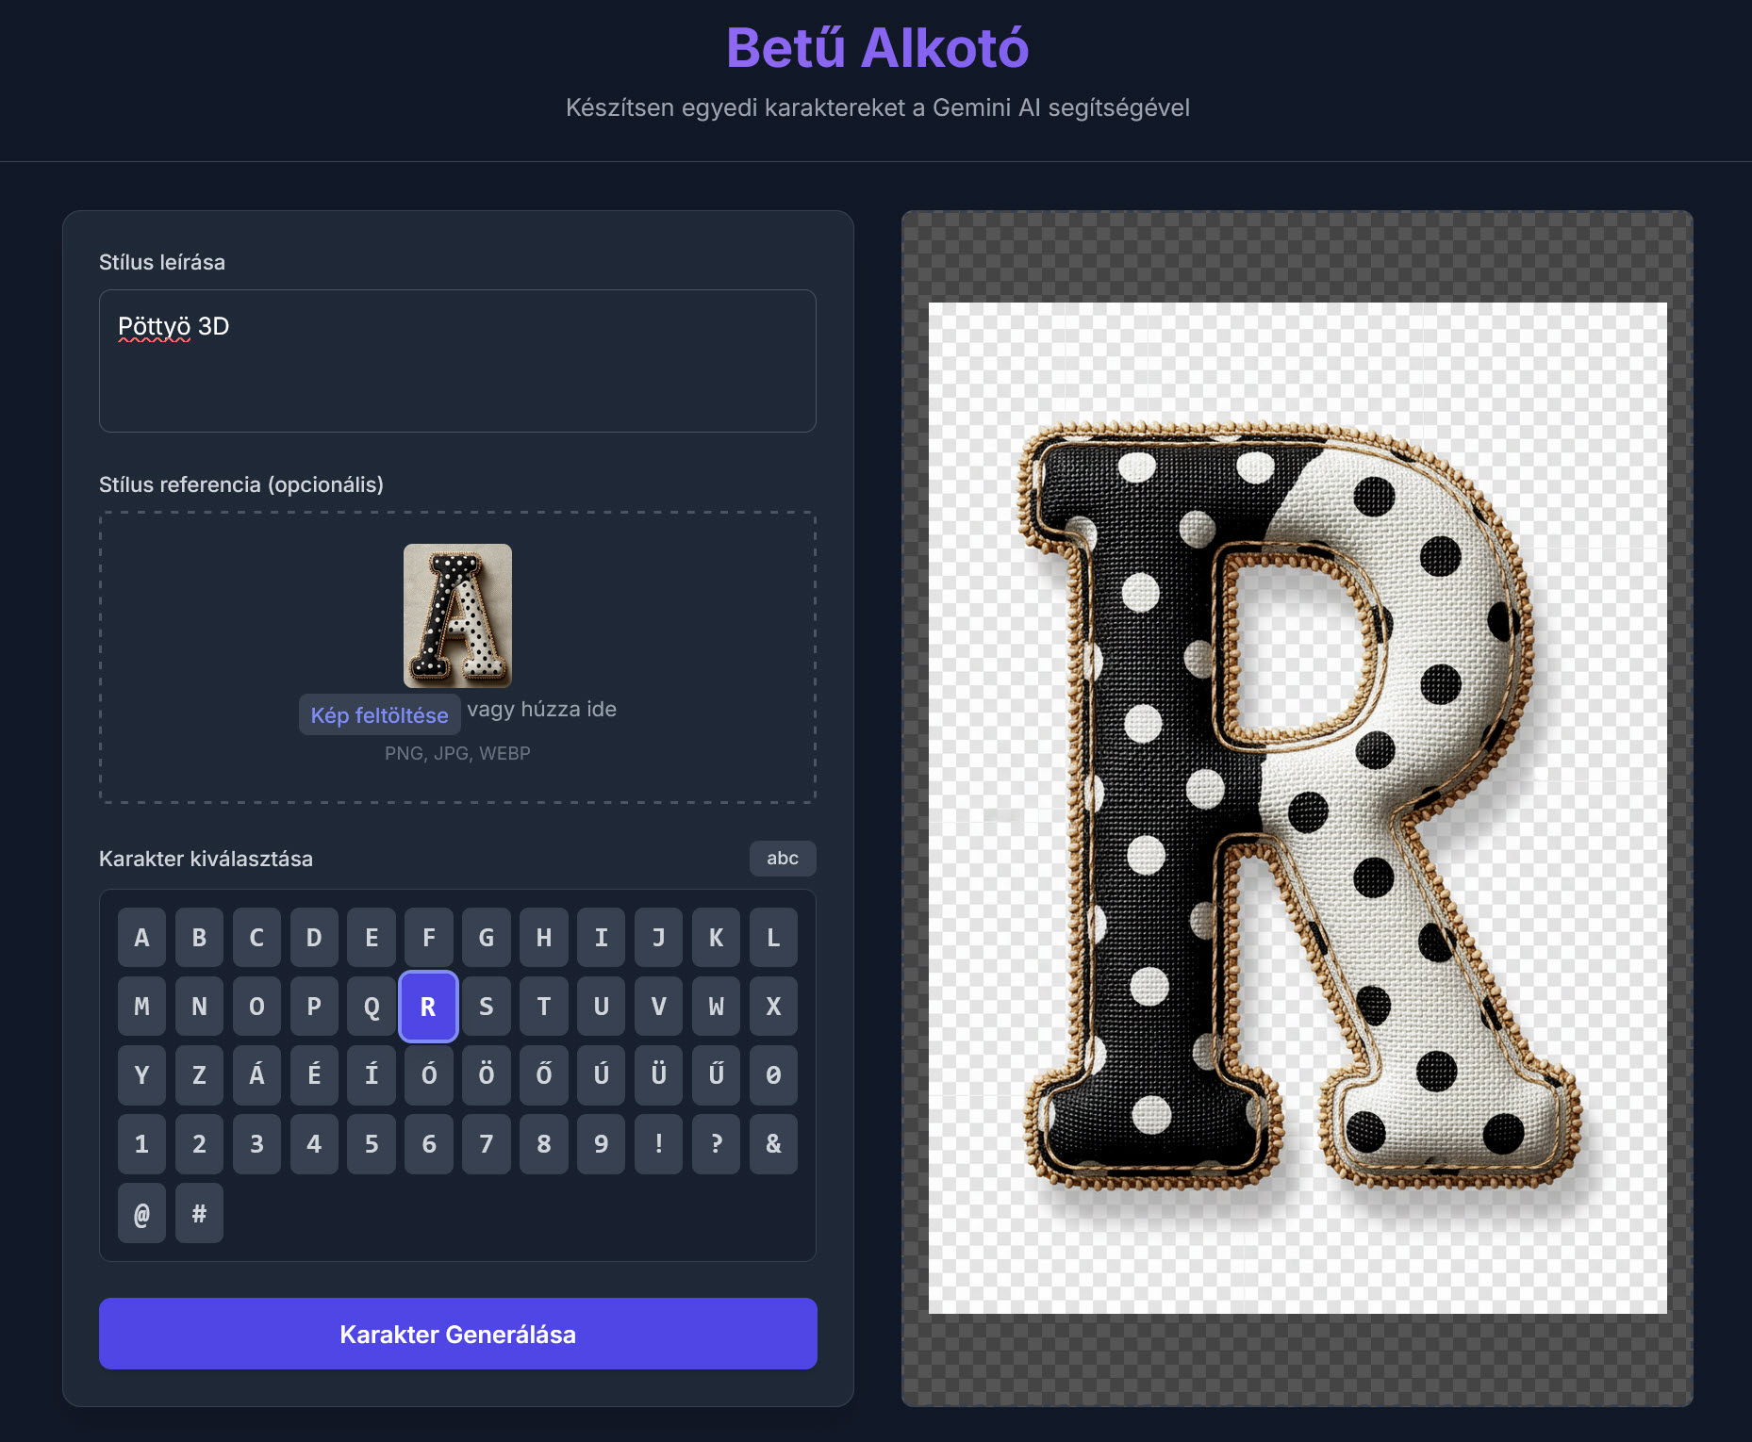Click the uploaded polka-dot A reference thumbnail
The image size is (1752, 1442).
pyautogui.click(x=457, y=615)
